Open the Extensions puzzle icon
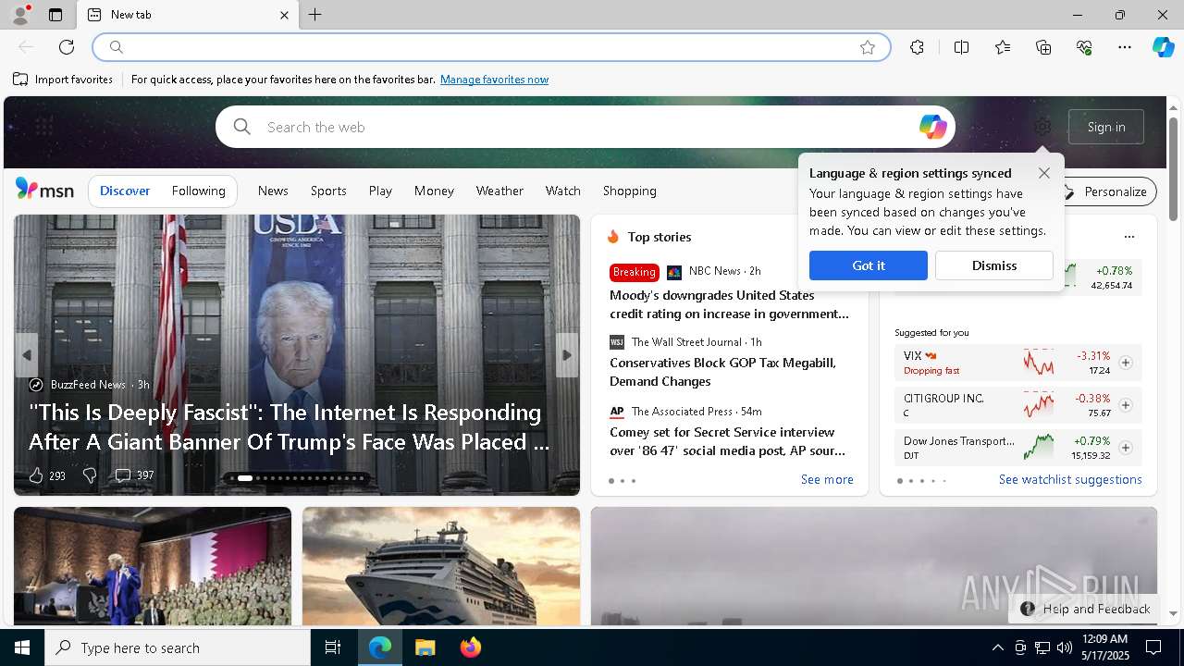The height and width of the screenshot is (666, 1184). tap(917, 47)
